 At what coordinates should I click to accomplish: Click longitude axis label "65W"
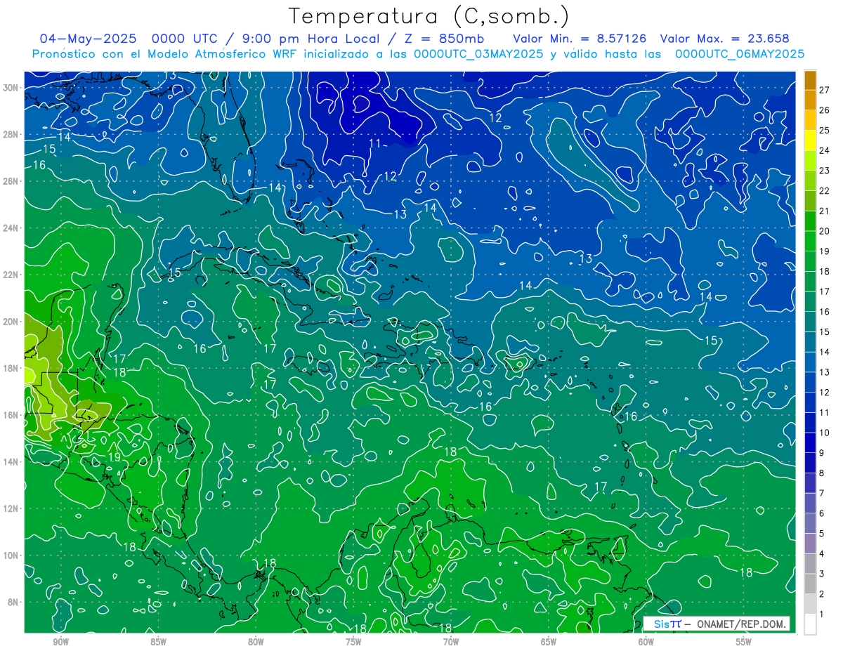(x=549, y=642)
